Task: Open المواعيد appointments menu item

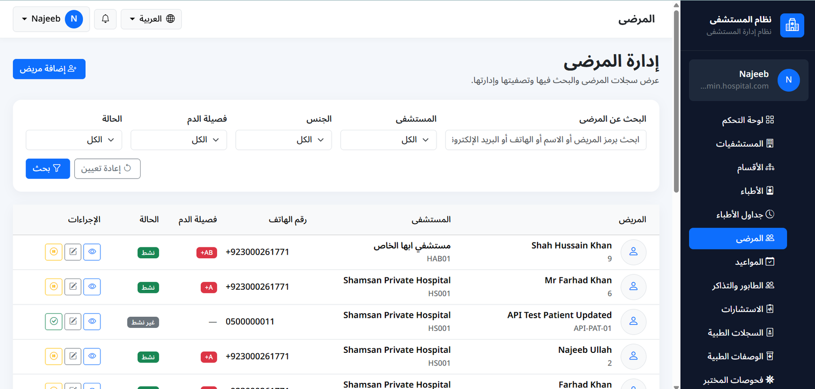Action: click(738, 262)
